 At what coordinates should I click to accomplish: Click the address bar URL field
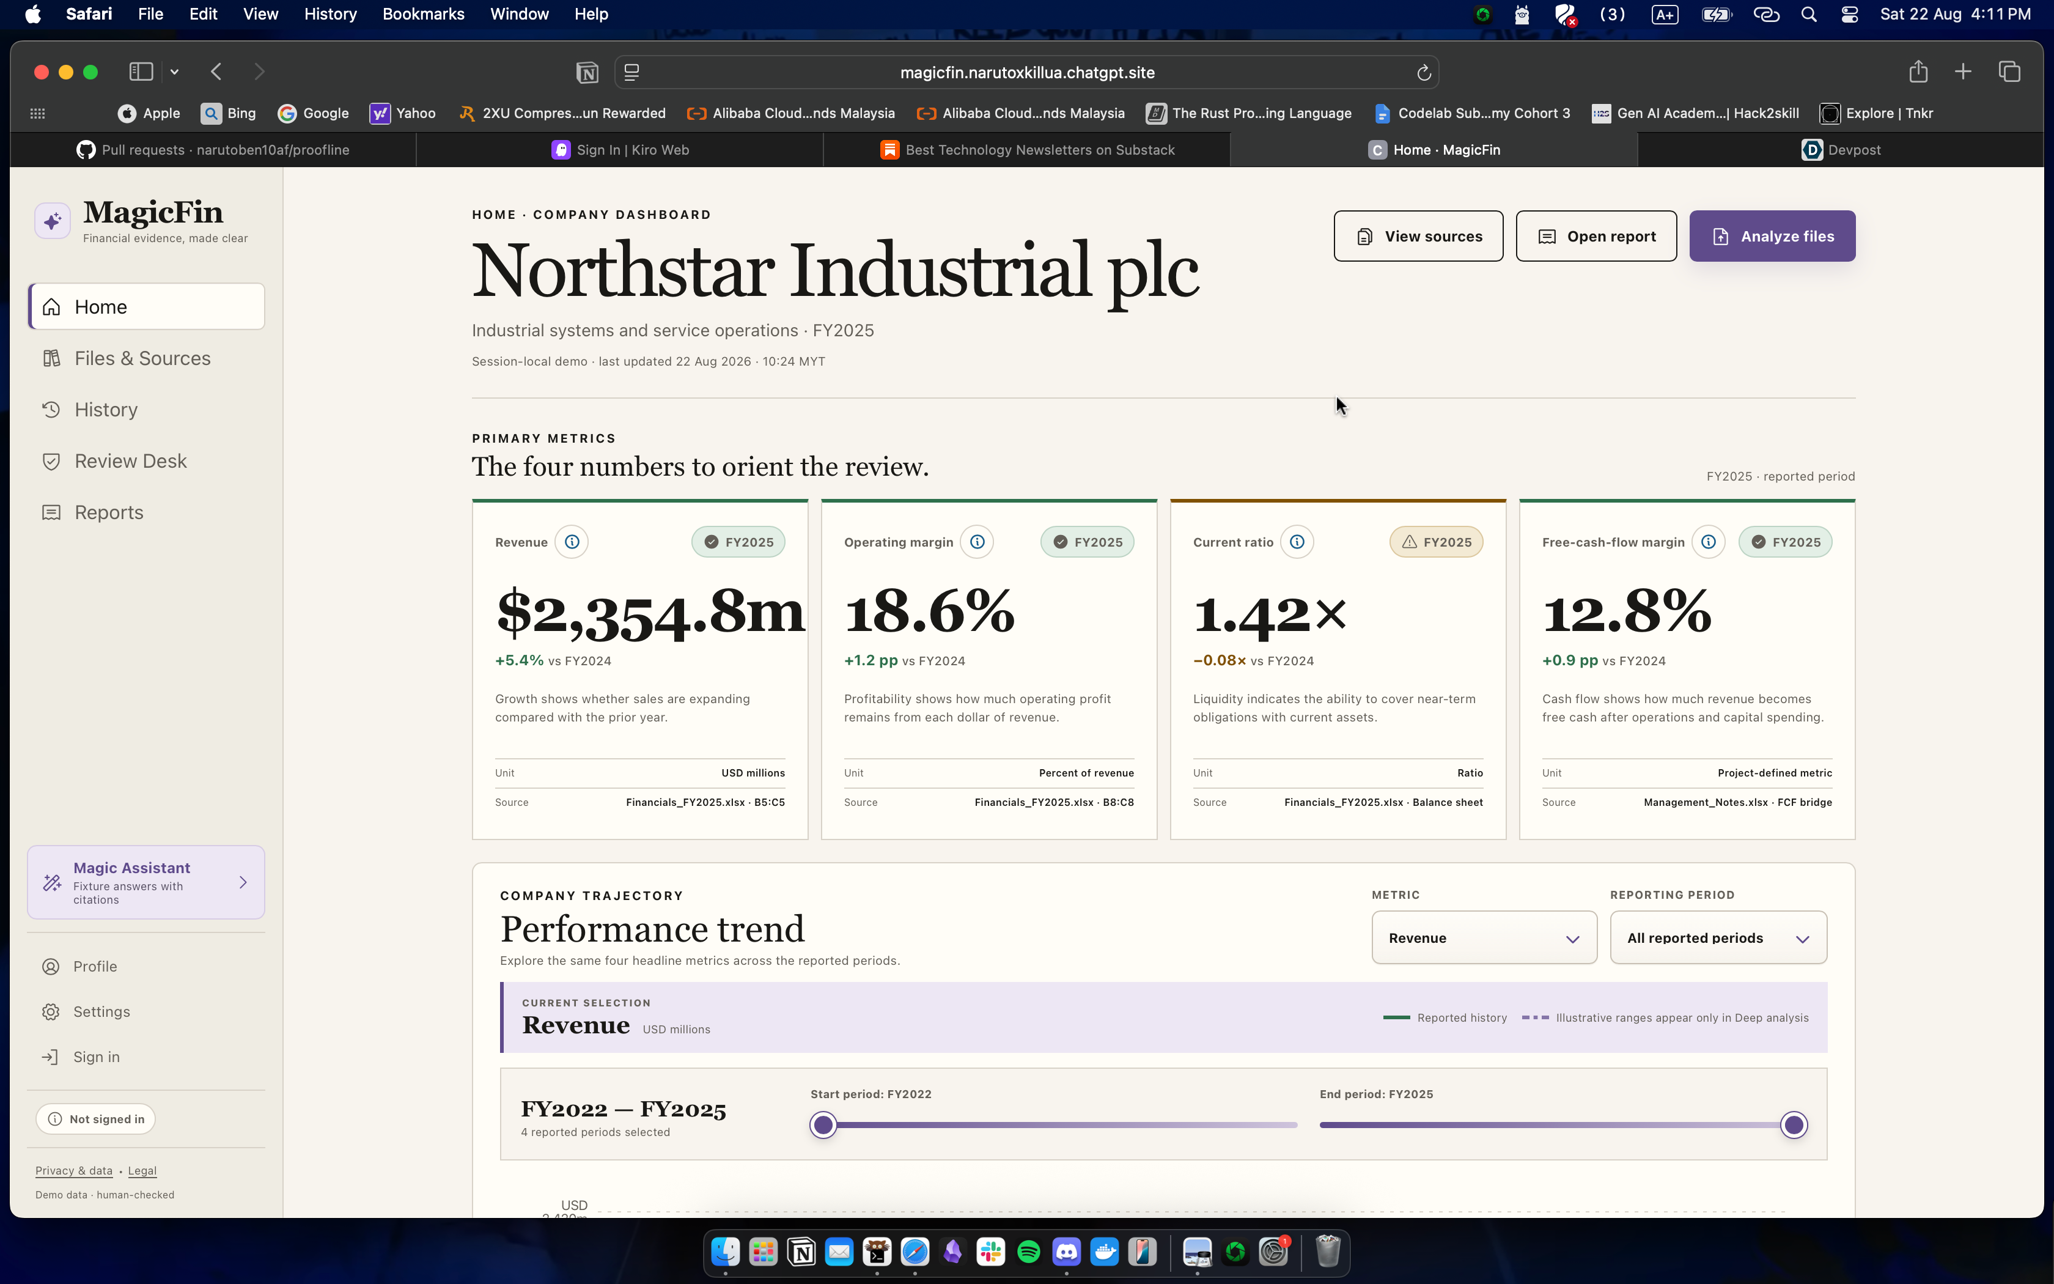tap(1027, 73)
